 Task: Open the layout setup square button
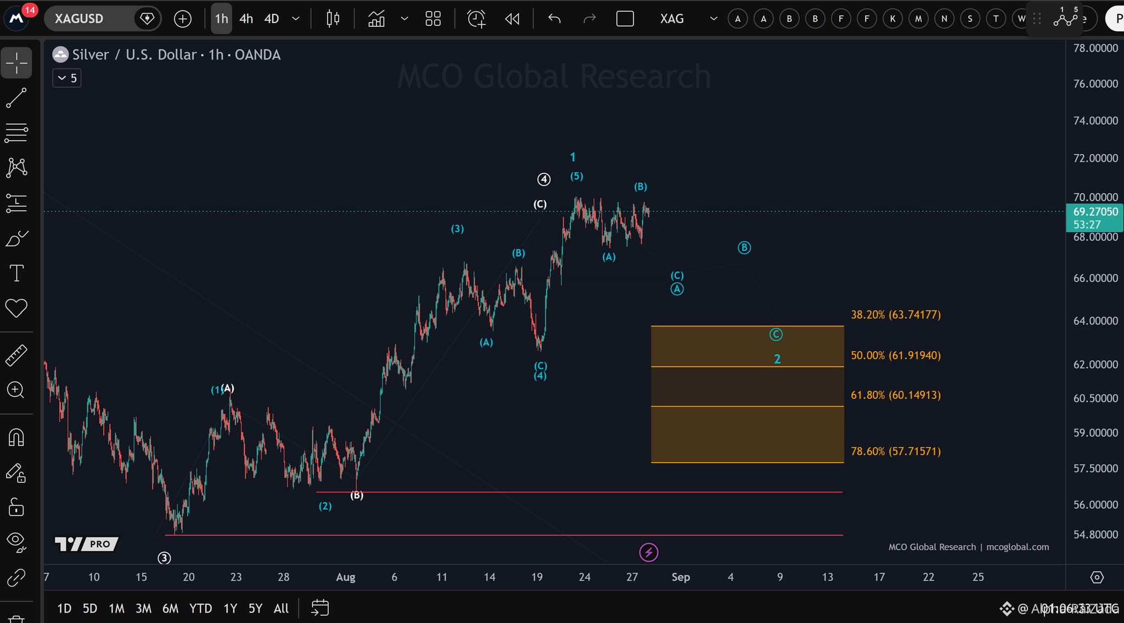(625, 19)
